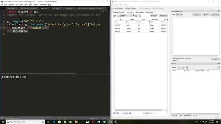This screenshot has height=124, width=221.
Task: Open Preferences menu in Sublime Text
Action: (x=43, y=4)
